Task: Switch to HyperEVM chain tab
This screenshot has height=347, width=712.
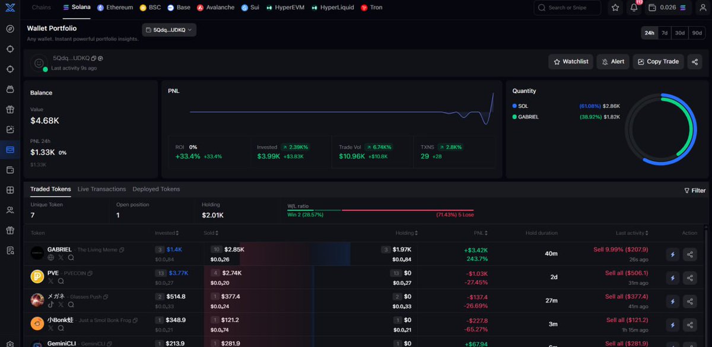Action: pos(286,8)
